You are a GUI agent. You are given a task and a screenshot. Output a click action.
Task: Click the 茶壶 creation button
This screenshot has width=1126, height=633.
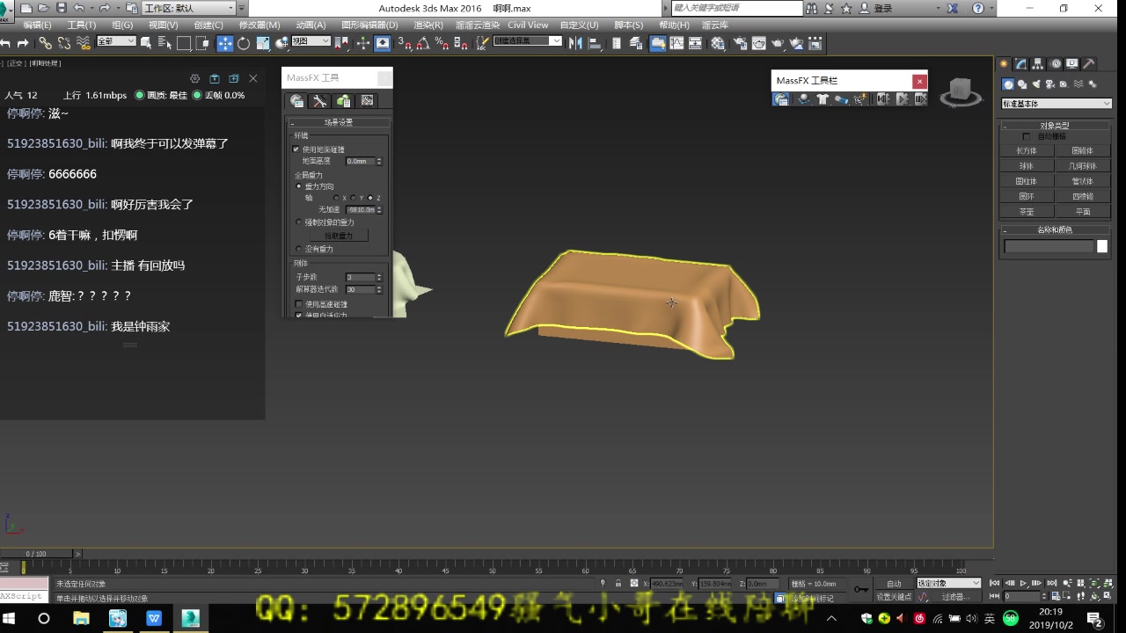[x=1027, y=211]
